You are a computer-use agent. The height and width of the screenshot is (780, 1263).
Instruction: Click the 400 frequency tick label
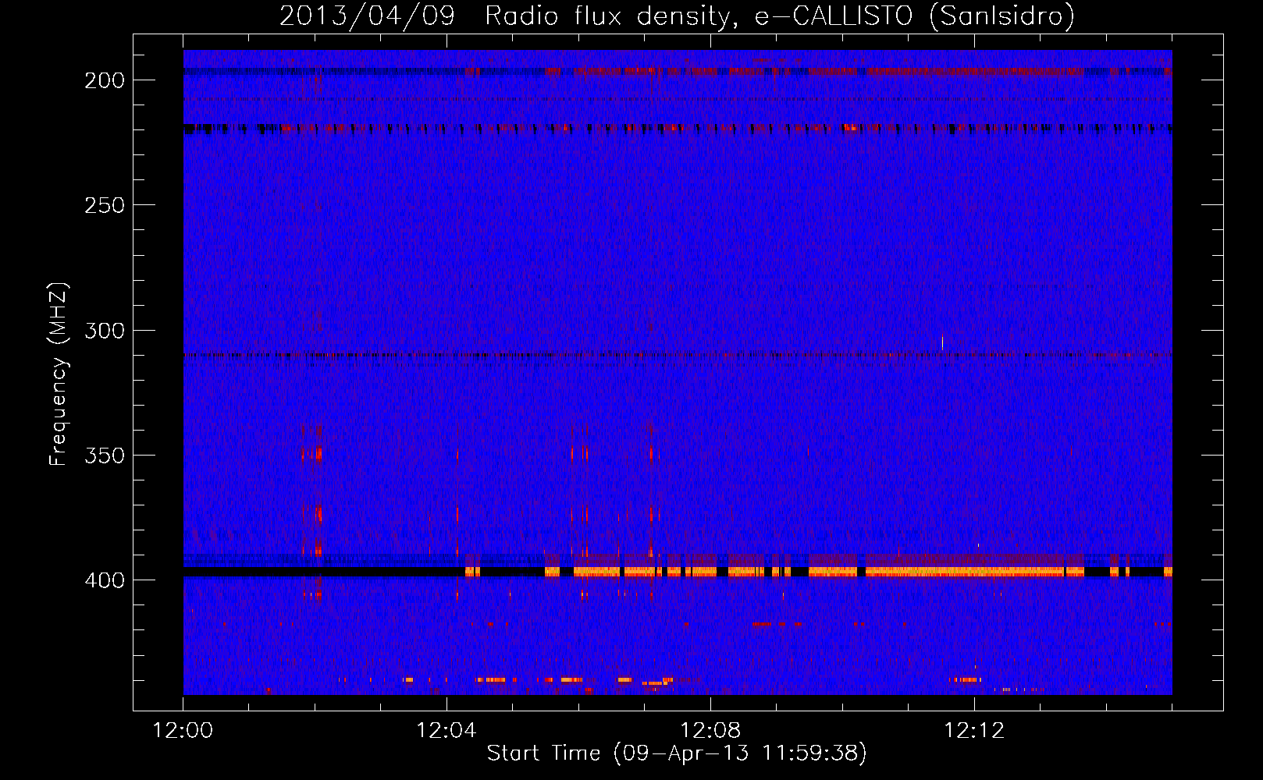(105, 580)
